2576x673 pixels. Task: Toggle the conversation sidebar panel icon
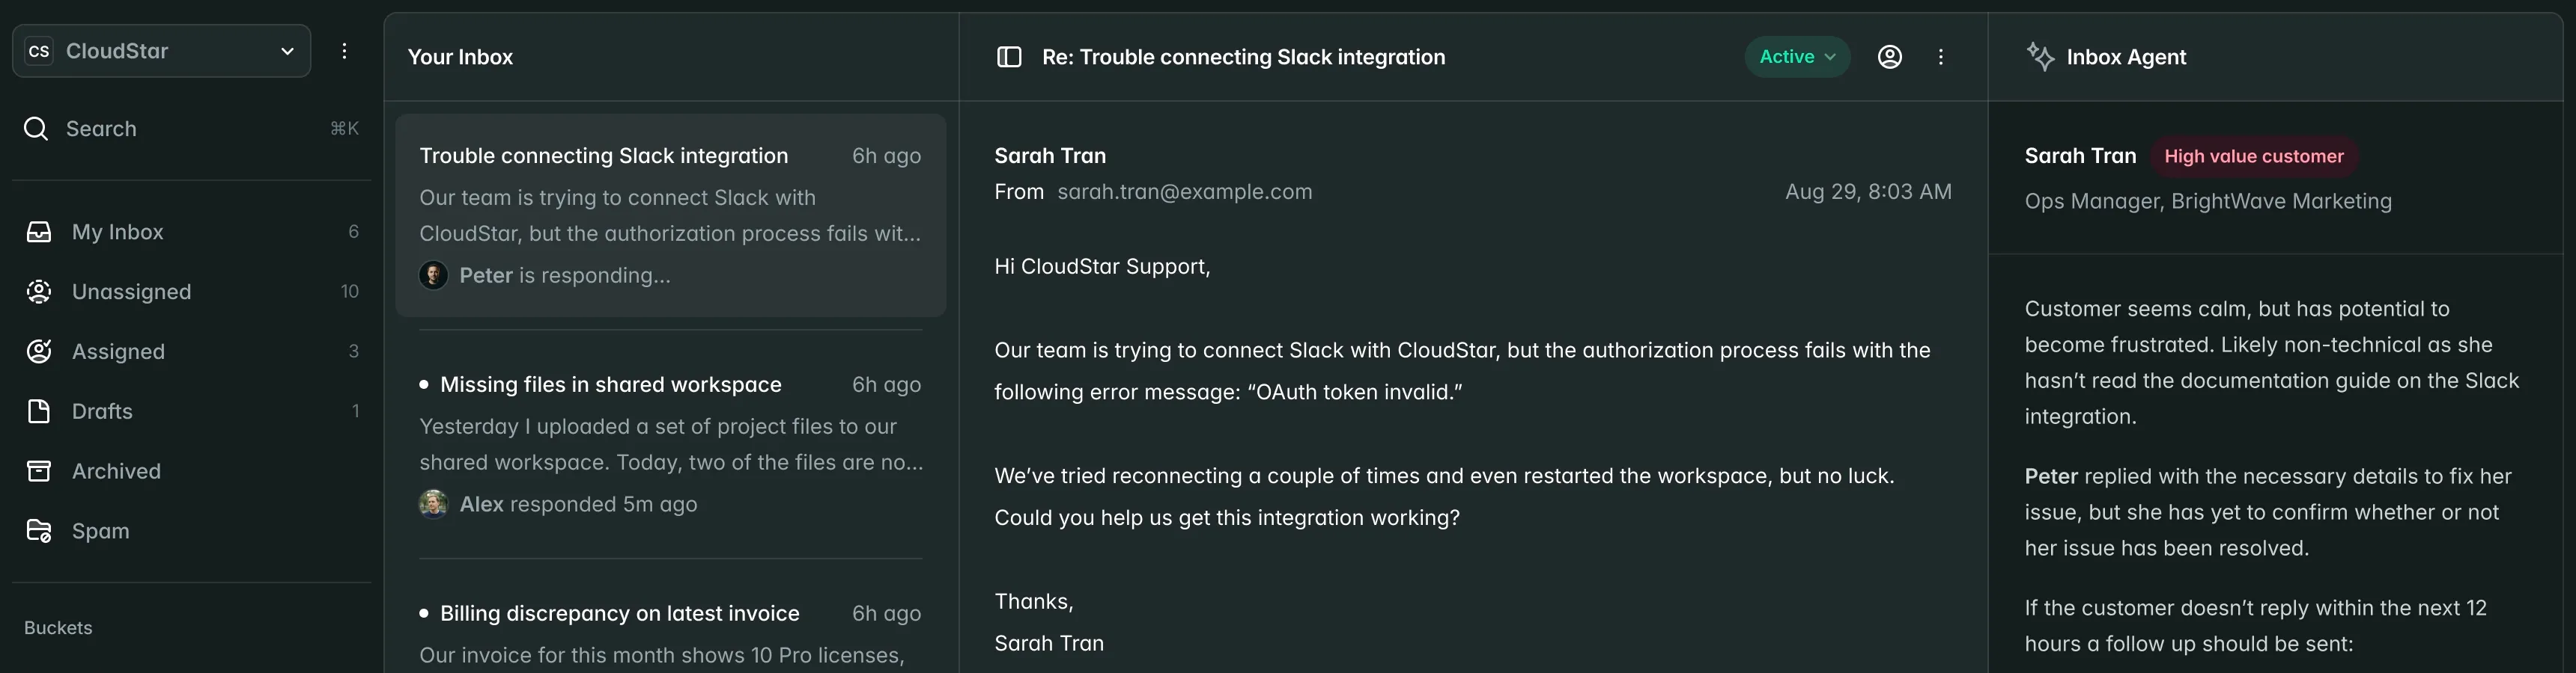pyautogui.click(x=1009, y=57)
